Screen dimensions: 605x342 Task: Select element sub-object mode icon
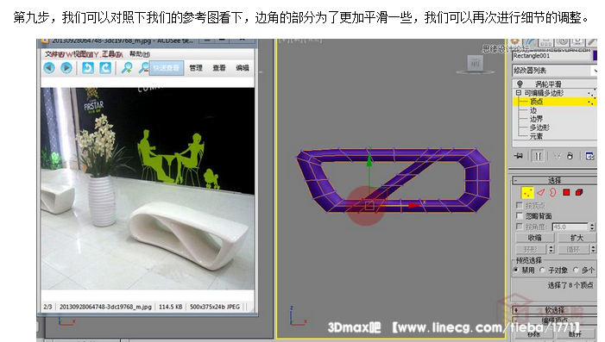579,192
